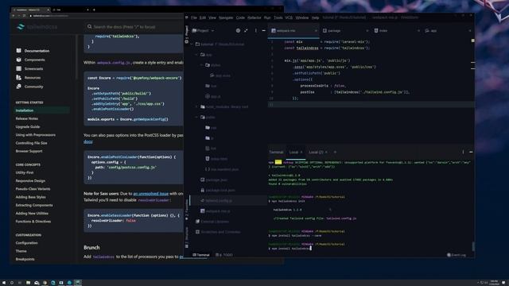Open the Refactor menu in WebStorm
The width and height of the screenshot is (509, 286).
(x=254, y=17)
